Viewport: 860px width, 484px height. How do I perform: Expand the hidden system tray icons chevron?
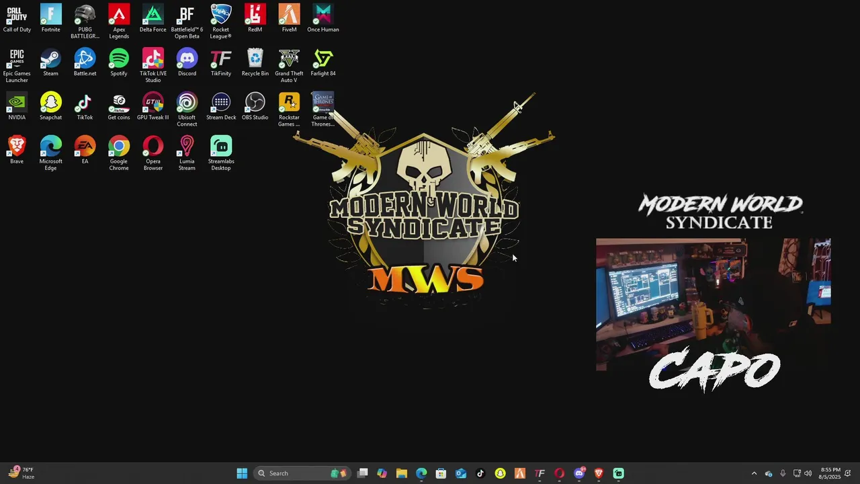tap(754, 473)
